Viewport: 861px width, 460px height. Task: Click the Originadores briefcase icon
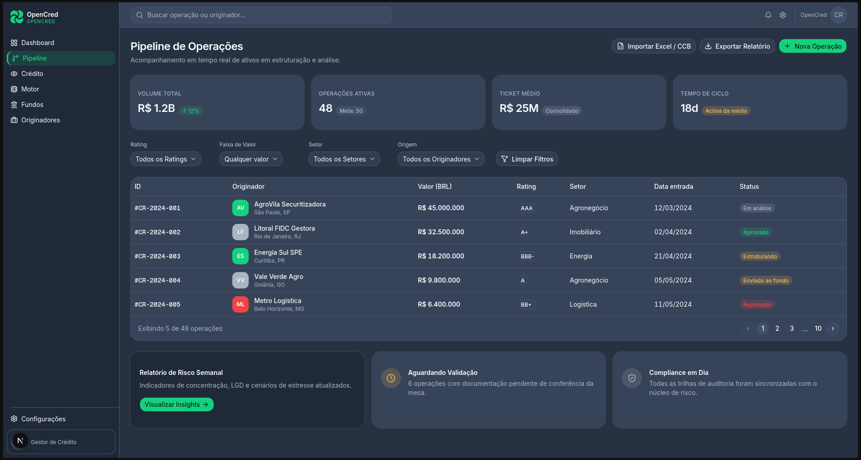pos(14,120)
